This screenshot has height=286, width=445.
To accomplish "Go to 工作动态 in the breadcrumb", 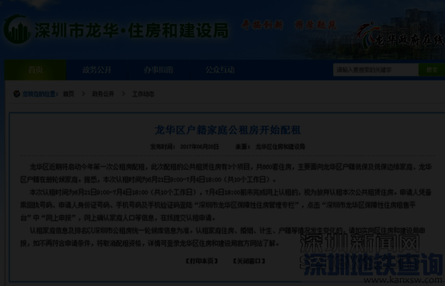I will pyautogui.click(x=144, y=94).
